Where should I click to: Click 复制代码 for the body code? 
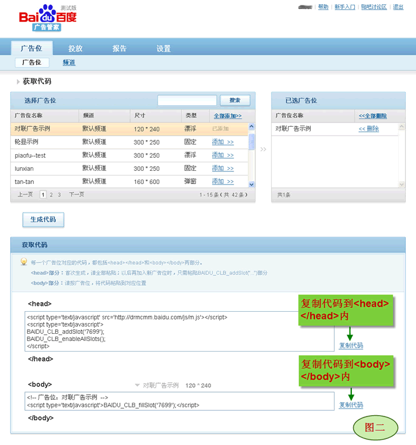(x=351, y=405)
